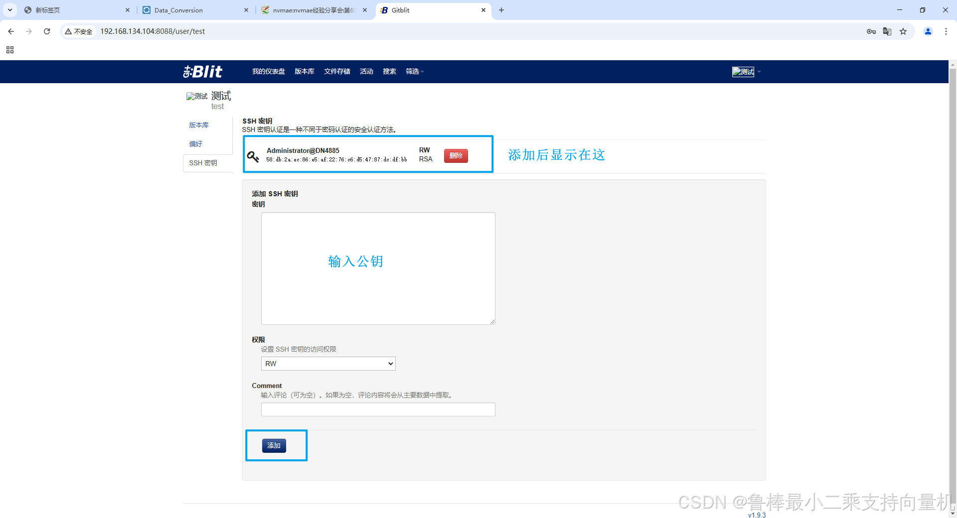Screen dimensions: 957x518
Task: Click the password manager key icon
Action: pyautogui.click(x=871, y=31)
